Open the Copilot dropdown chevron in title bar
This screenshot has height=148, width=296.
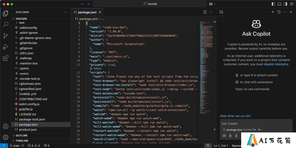[x=215, y=4]
